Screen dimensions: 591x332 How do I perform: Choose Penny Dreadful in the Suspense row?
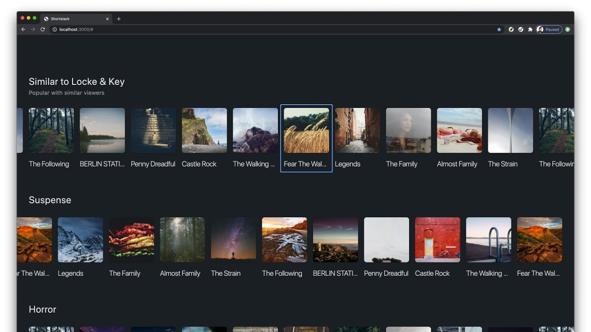pos(386,248)
